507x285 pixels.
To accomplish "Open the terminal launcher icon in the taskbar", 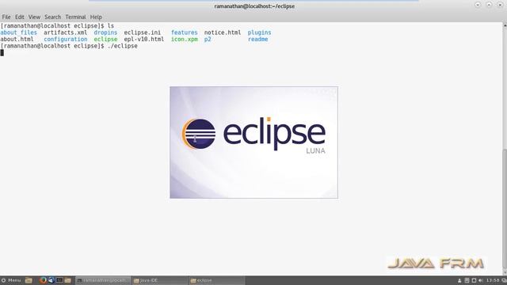I will pos(59,280).
